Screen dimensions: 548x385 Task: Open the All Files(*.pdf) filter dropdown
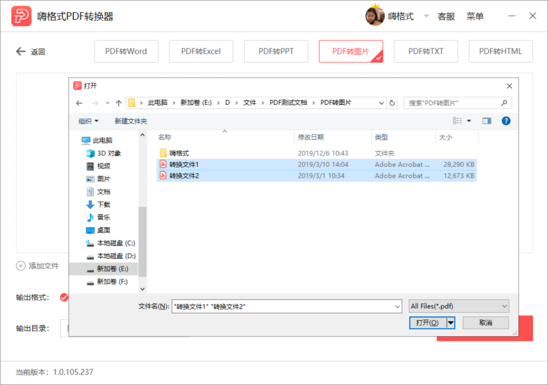[459, 306]
